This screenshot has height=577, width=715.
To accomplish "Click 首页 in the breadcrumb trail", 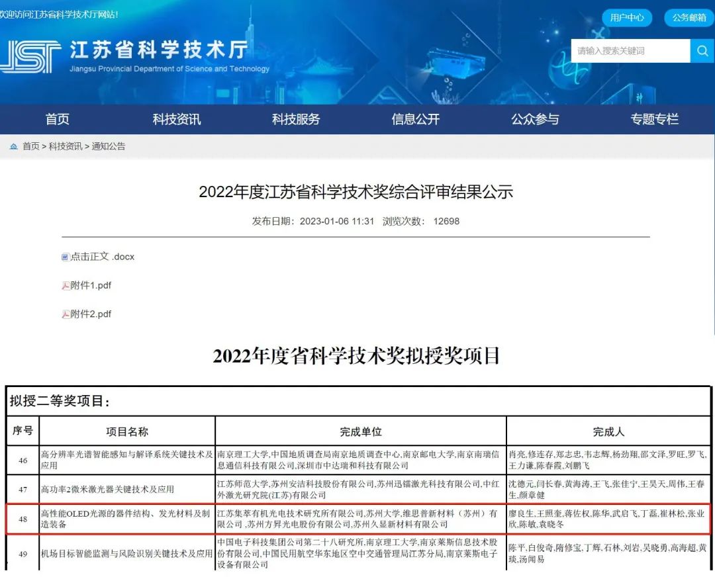I will 31,146.
